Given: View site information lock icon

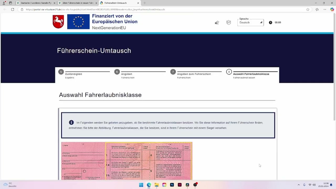Looking at the screenshot, I should (22, 9).
